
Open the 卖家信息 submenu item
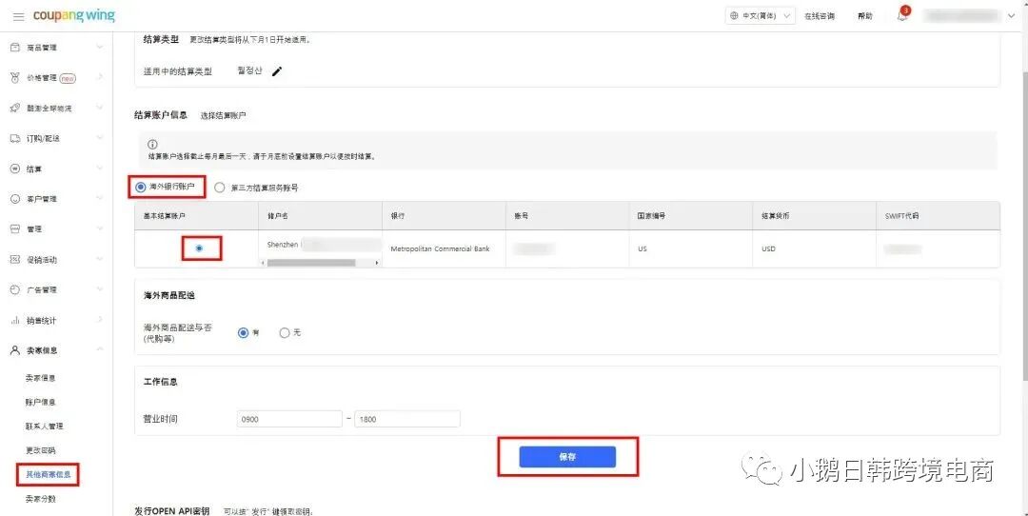41,378
